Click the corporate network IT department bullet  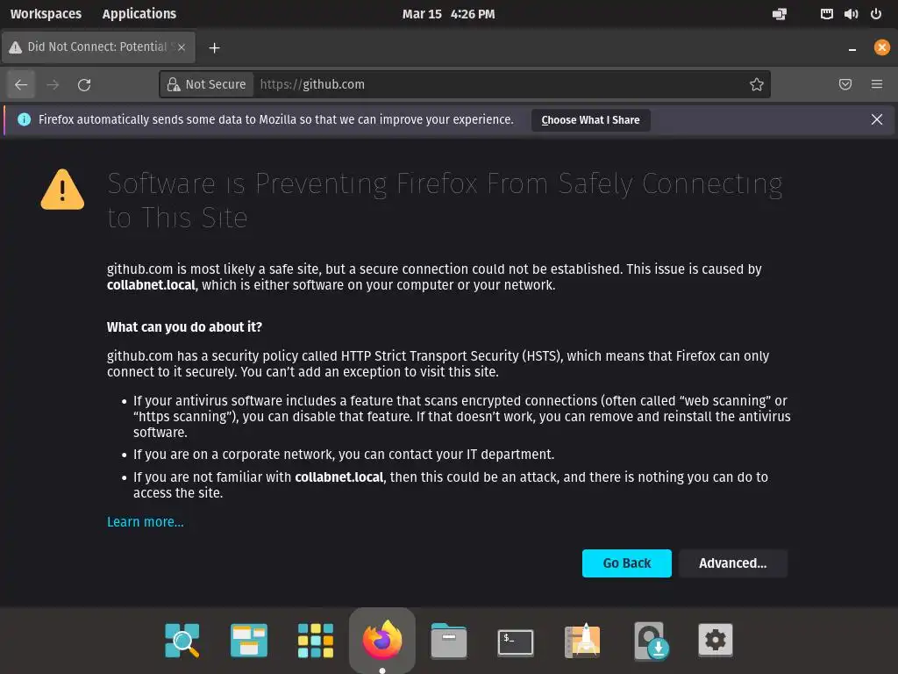344,454
